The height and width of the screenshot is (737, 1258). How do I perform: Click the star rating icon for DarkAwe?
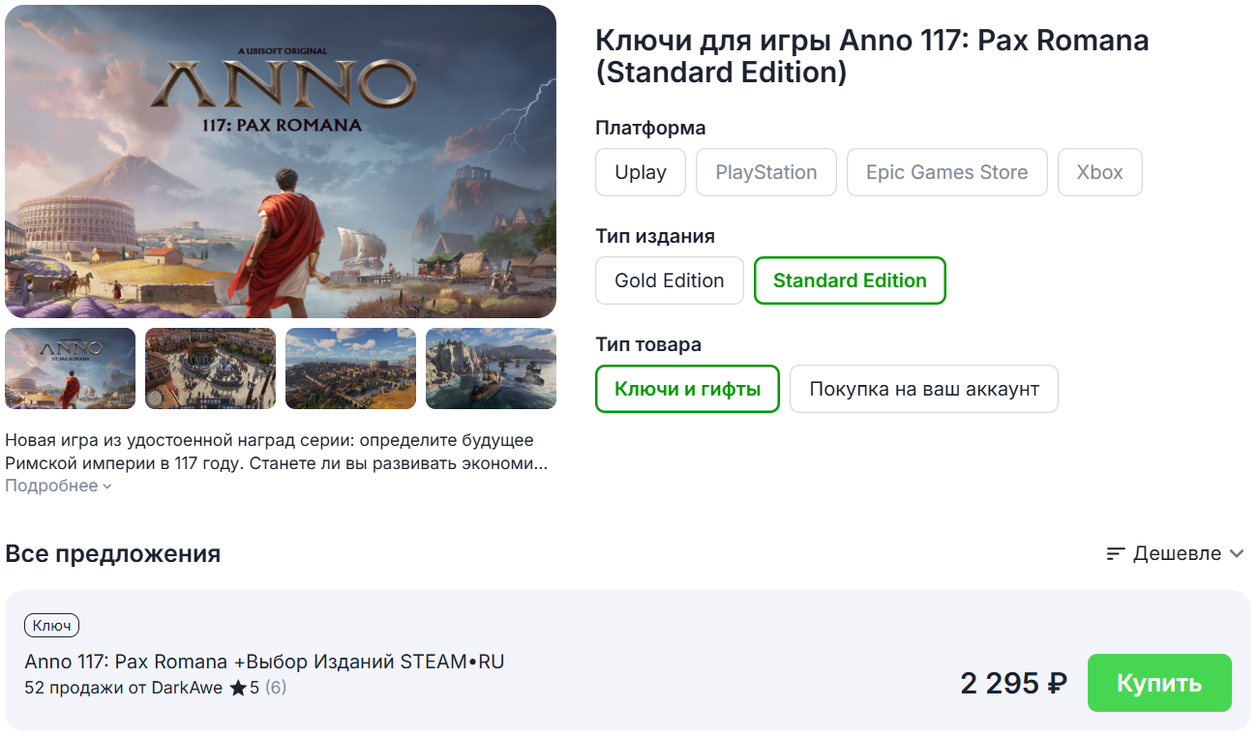(x=238, y=689)
